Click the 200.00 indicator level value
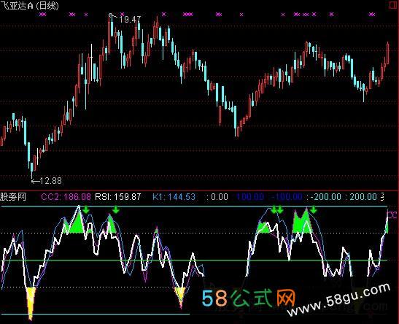399x324 pixels. 363,197
